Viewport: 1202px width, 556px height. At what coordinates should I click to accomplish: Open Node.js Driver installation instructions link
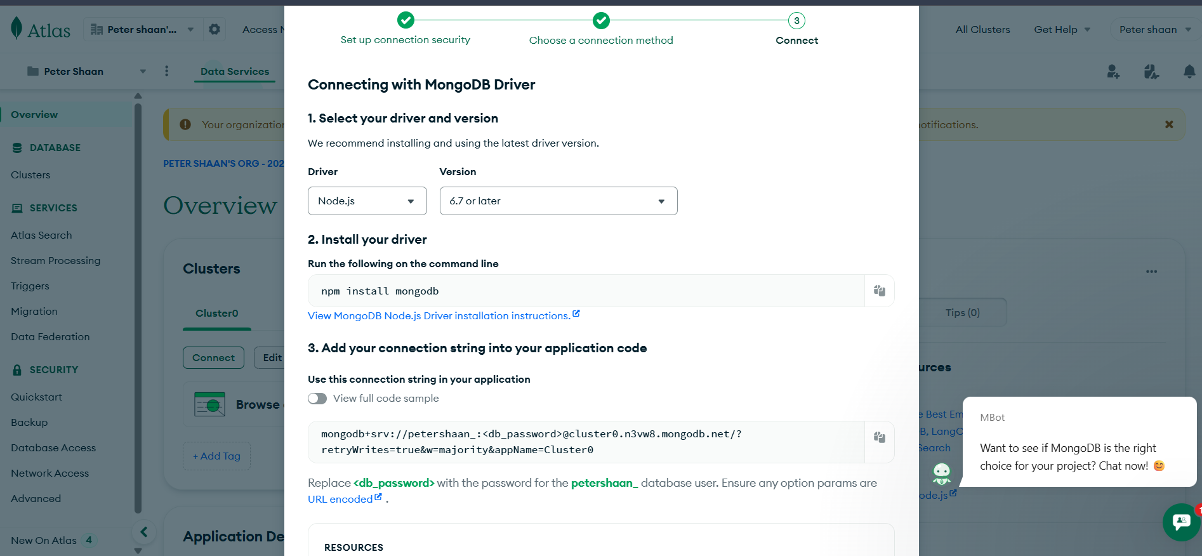(444, 315)
